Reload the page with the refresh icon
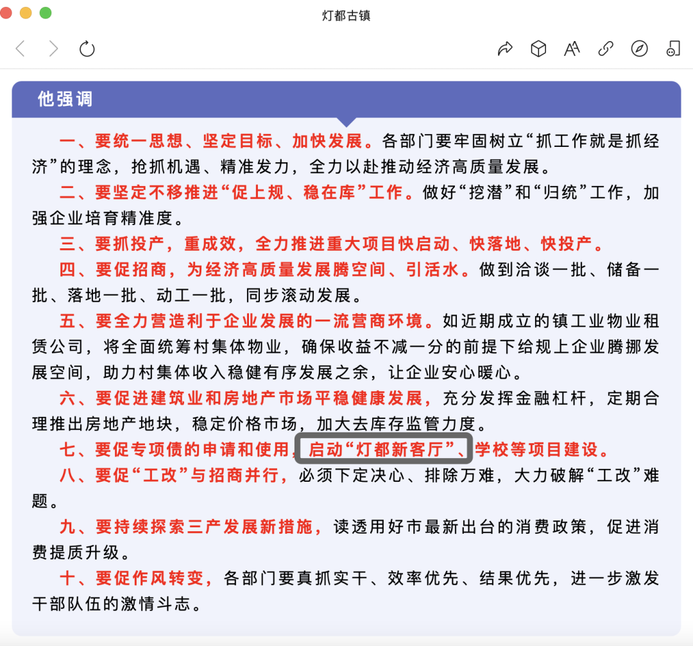 [x=87, y=49]
